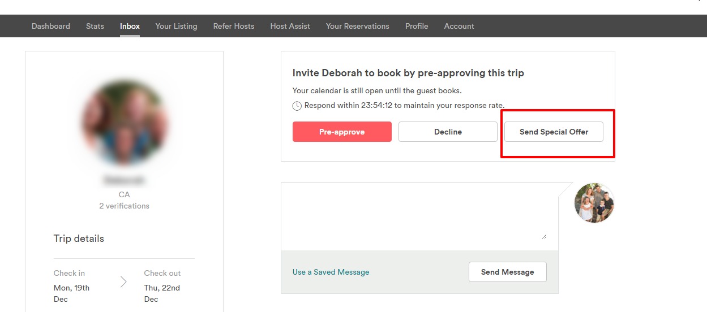This screenshot has height=312, width=707.
Task: Open the Dashboard tab
Action: 51,26
